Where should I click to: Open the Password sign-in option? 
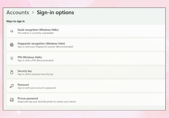tap(86, 86)
